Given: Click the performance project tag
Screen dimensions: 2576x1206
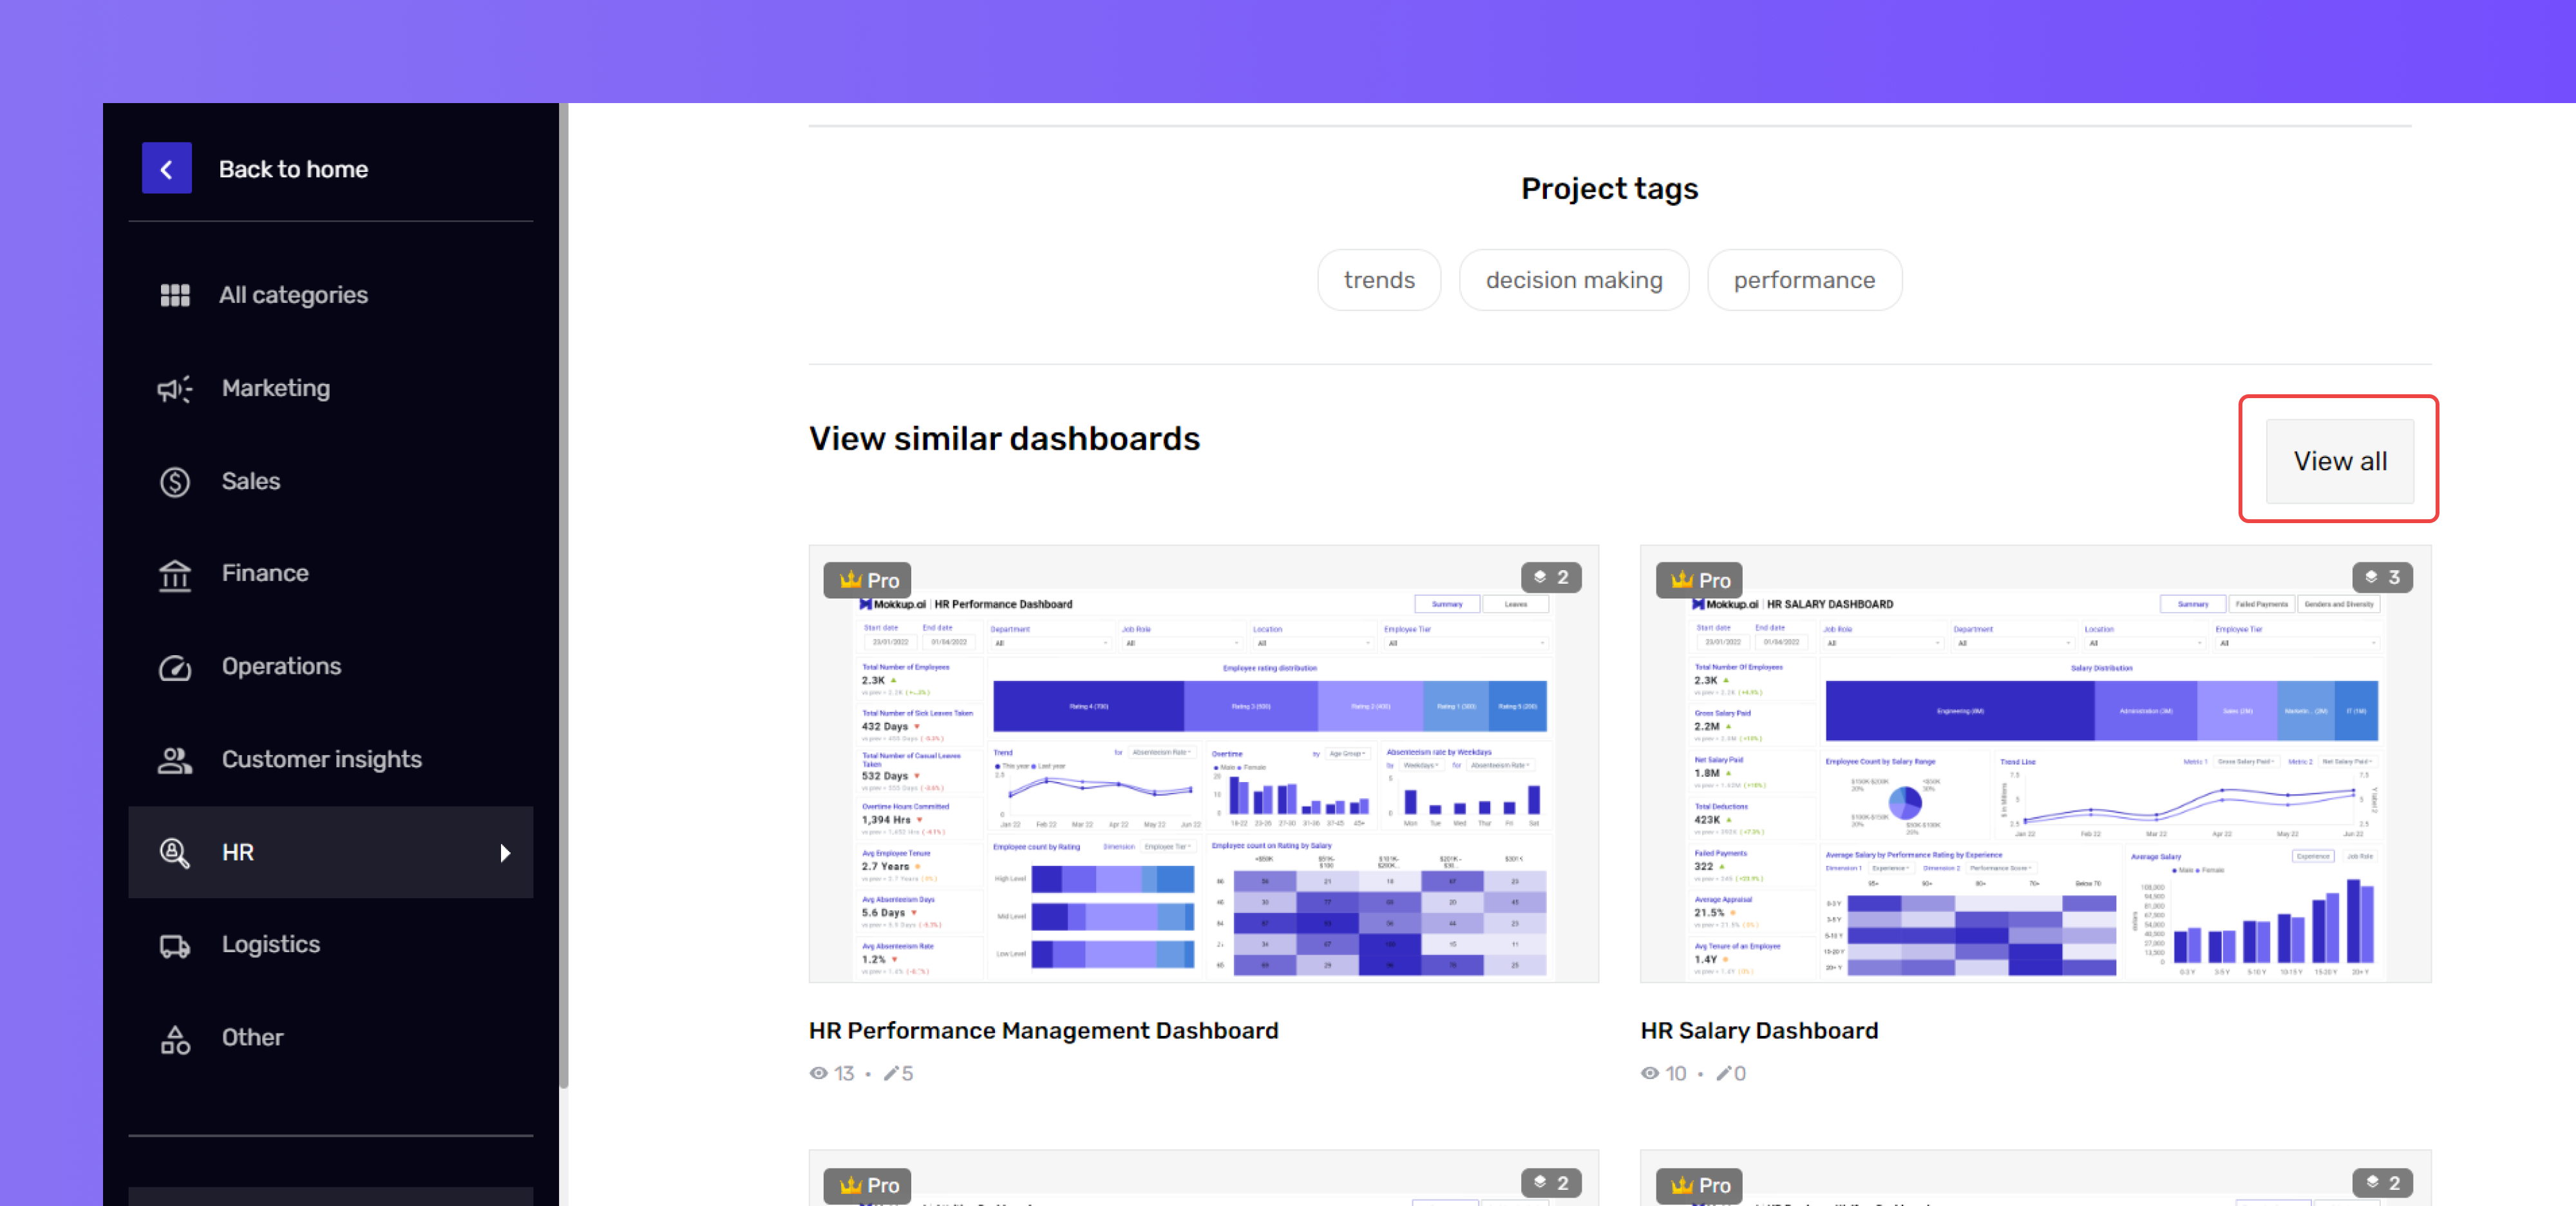Looking at the screenshot, I should click(1804, 280).
